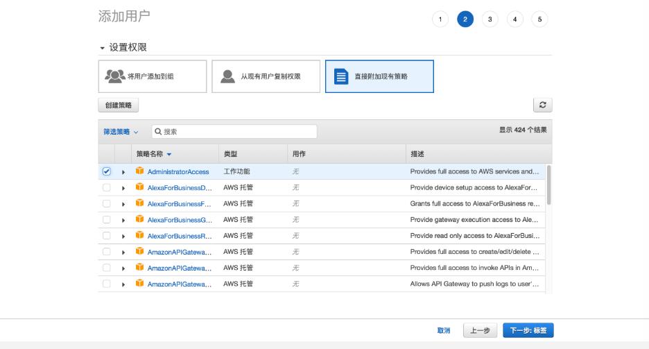Click 'Provide gateway execution access' description
The width and height of the screenshot is (649, 349).
pyautogui.click(x=474, y=220)
